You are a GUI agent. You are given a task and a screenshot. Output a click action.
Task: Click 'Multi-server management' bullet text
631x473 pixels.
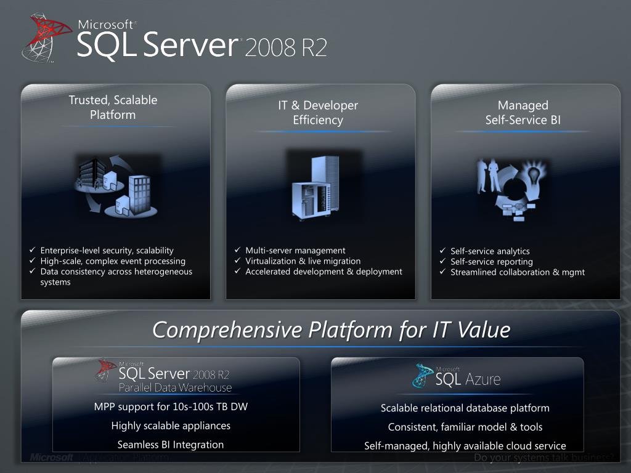(x=295, y=251)
